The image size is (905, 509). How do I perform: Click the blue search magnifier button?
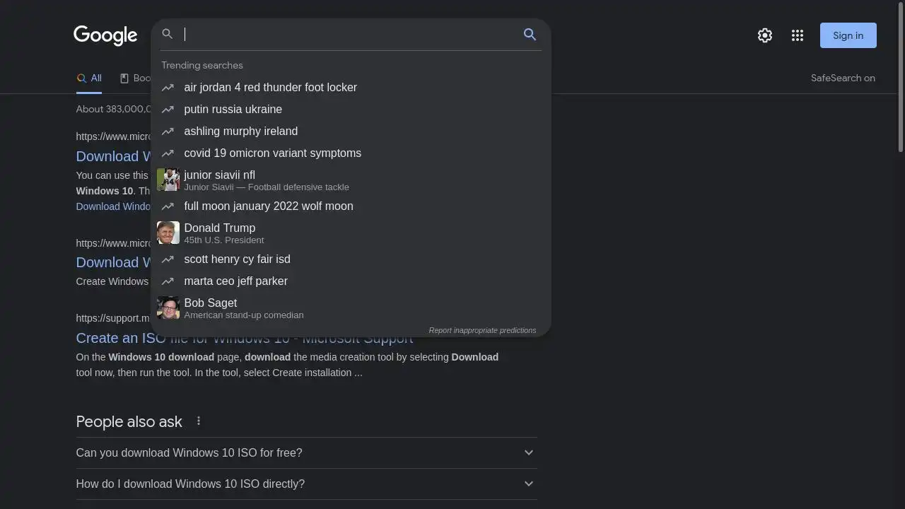(530, 35)
